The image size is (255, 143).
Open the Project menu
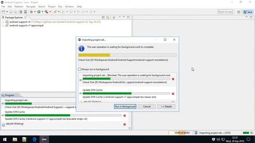[51, 6]
